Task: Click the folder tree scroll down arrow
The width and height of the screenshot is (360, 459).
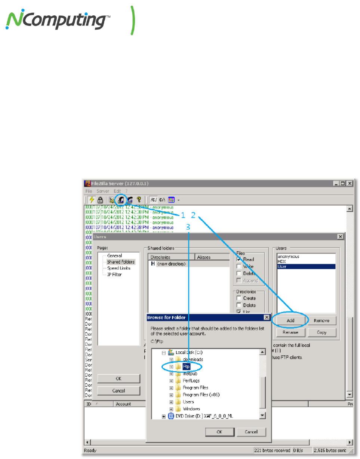Action: [262, 416]
